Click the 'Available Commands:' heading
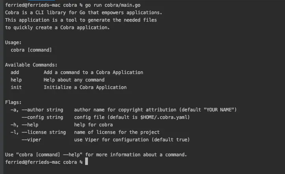 tap(31, 65)
